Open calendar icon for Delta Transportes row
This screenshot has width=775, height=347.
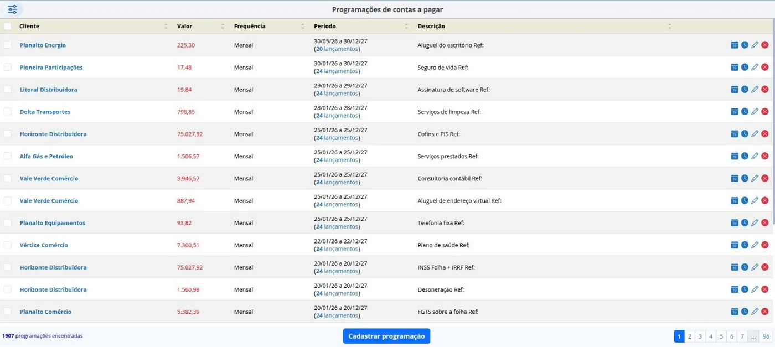click(735, 111)
